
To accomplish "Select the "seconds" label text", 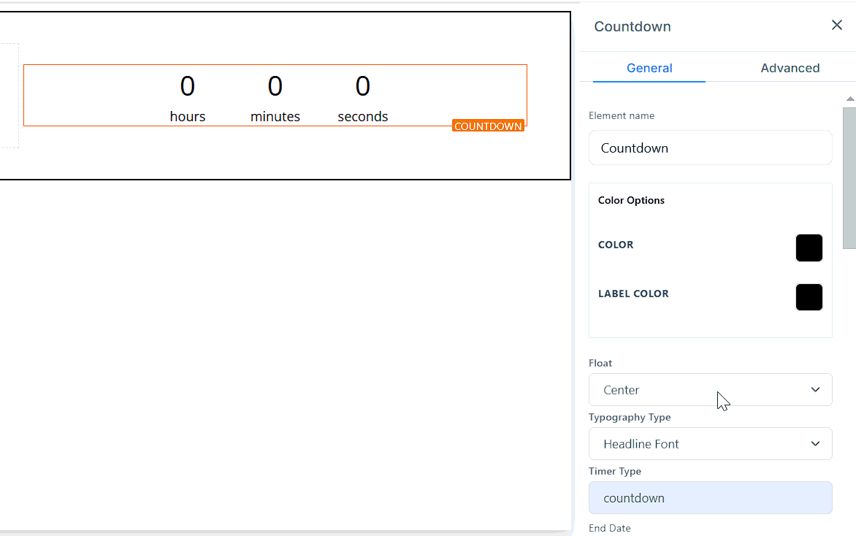I will (x=363, y=117).
